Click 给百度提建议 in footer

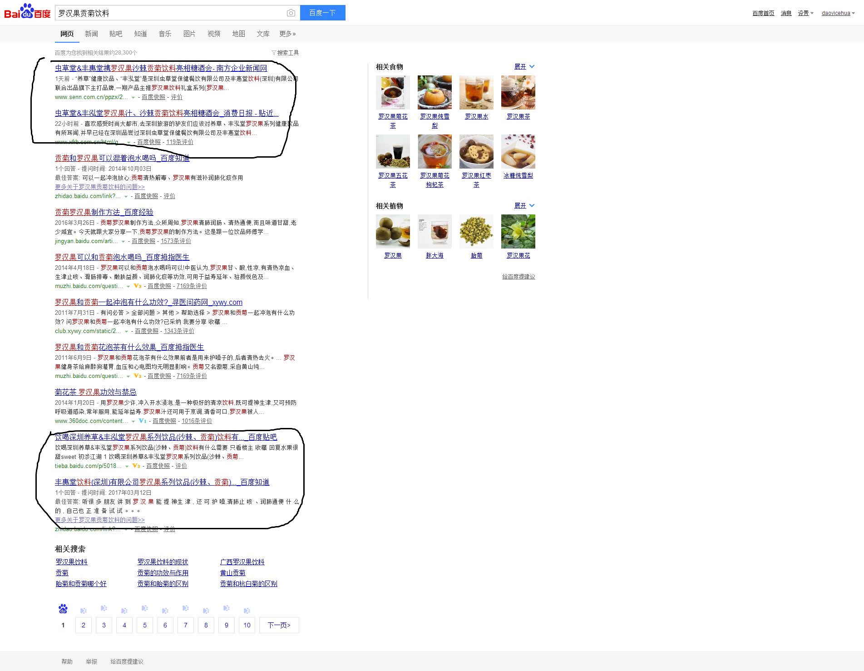[127, 661]
